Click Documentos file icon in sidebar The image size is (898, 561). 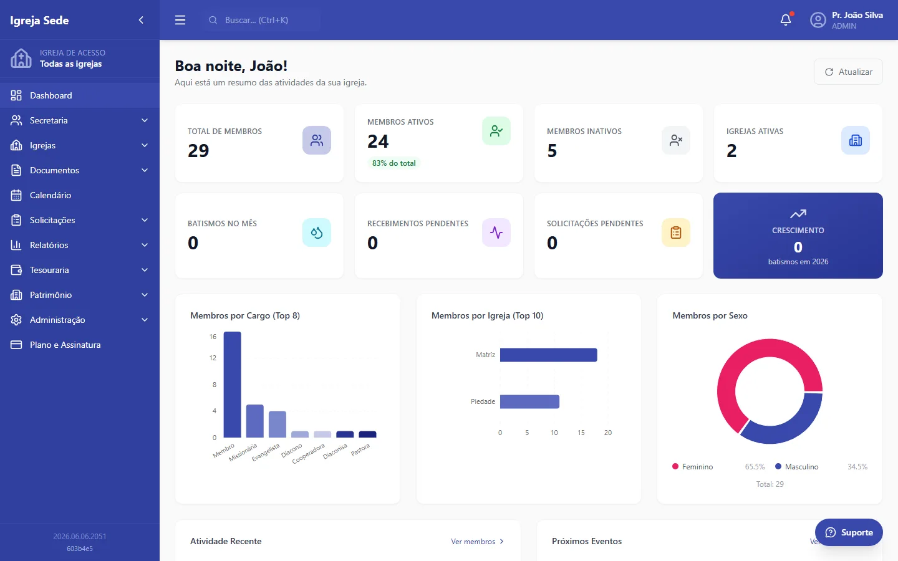16,170
